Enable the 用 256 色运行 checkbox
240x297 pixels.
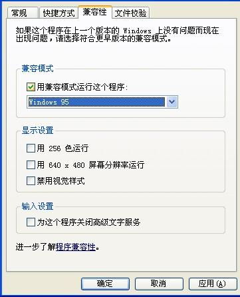tap(31, 148)
